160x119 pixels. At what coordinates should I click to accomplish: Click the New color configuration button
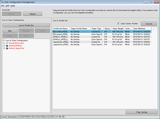tap(10, 31)
